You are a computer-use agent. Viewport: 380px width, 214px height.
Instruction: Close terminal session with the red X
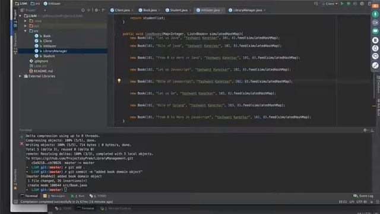[21, 144]
